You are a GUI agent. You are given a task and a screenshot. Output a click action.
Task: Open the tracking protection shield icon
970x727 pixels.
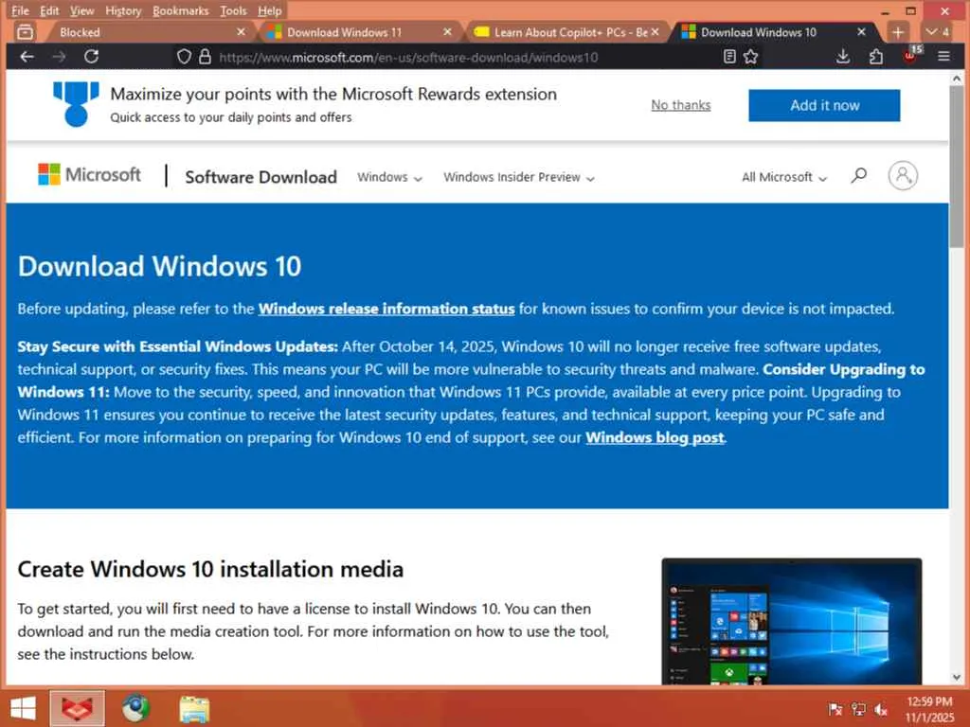pos(184,57)
